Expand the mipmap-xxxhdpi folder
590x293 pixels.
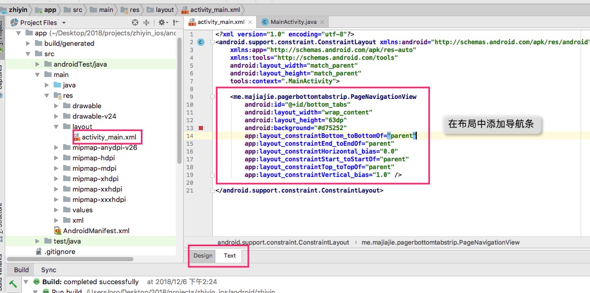[x=56, y=200]
